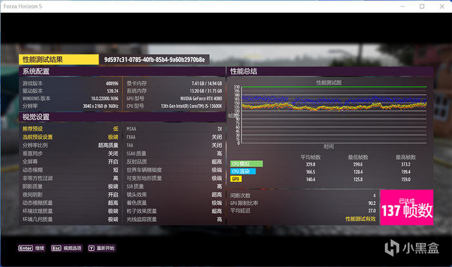The width and height of the screenshot is (452, 267).
Task: Click the CPU模拟 maximum value 373.2
Action: tap(406, 164)
